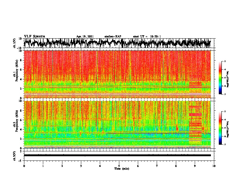Click the ch.1 color scale log(PSD) unit label
The width and height of the screenshot is (241, 186).
(228, 79)
